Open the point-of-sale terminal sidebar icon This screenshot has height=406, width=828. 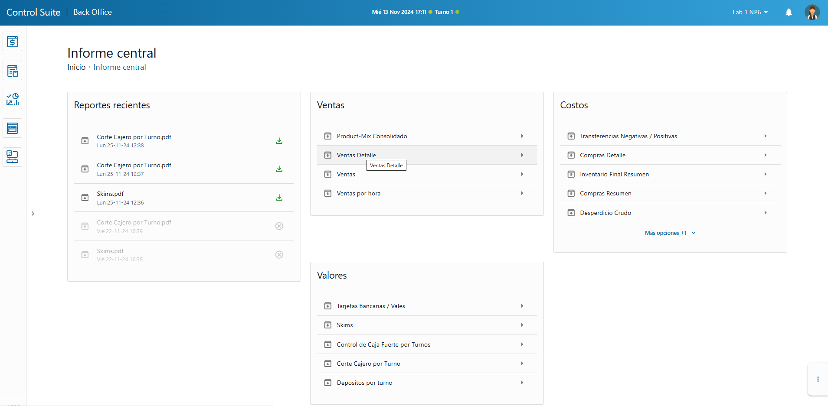pyautogui.click(x=12, y=157)
